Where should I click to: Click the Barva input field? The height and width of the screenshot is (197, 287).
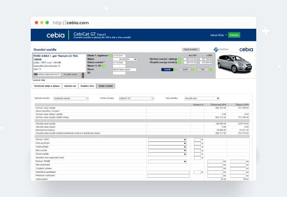125,70
